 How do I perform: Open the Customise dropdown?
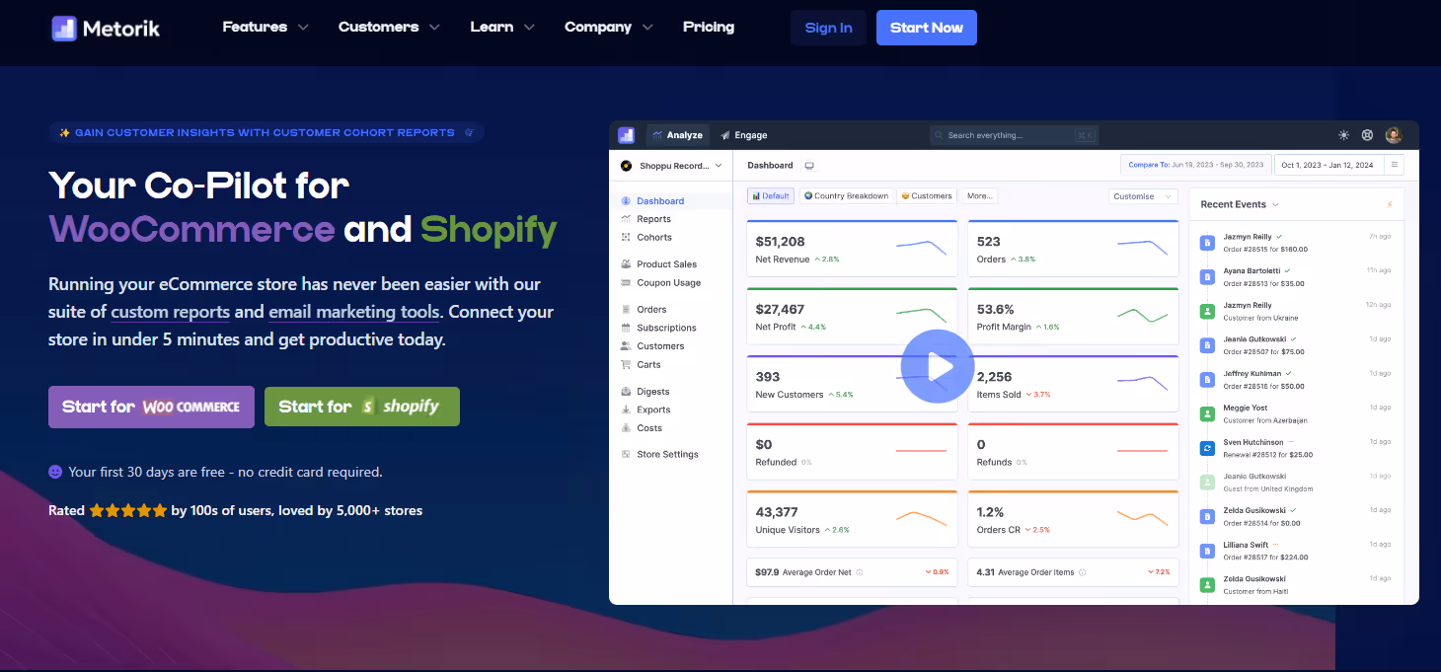click(x=1143, y=196)
